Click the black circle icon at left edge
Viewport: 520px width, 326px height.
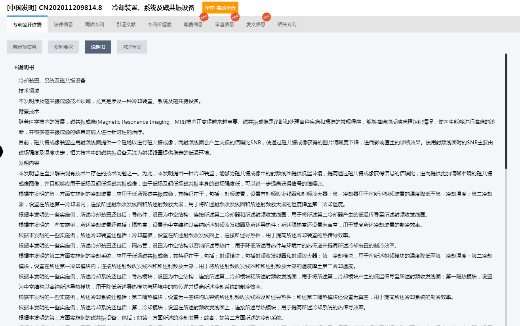(1, 151)
